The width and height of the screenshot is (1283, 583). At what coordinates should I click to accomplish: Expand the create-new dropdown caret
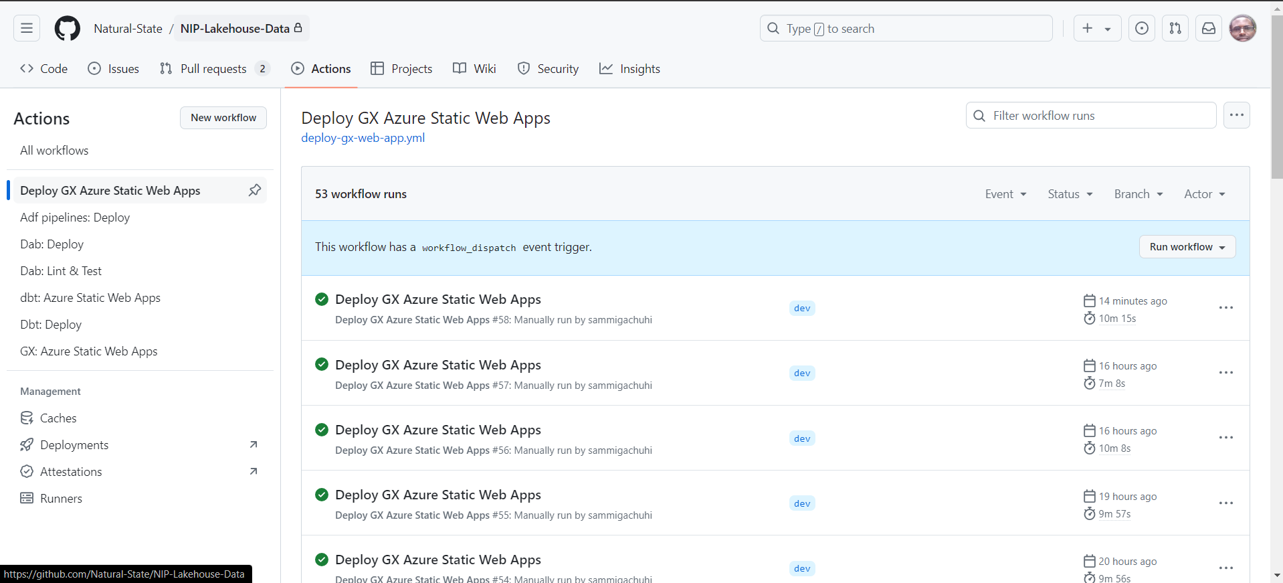pyautogui.click(x=1108, y=29)
